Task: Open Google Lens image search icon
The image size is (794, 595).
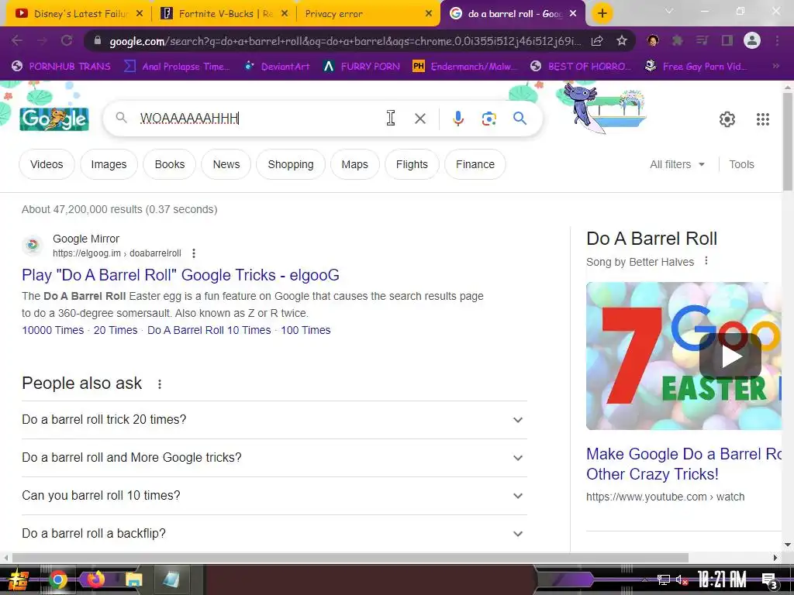Action: 488,119
